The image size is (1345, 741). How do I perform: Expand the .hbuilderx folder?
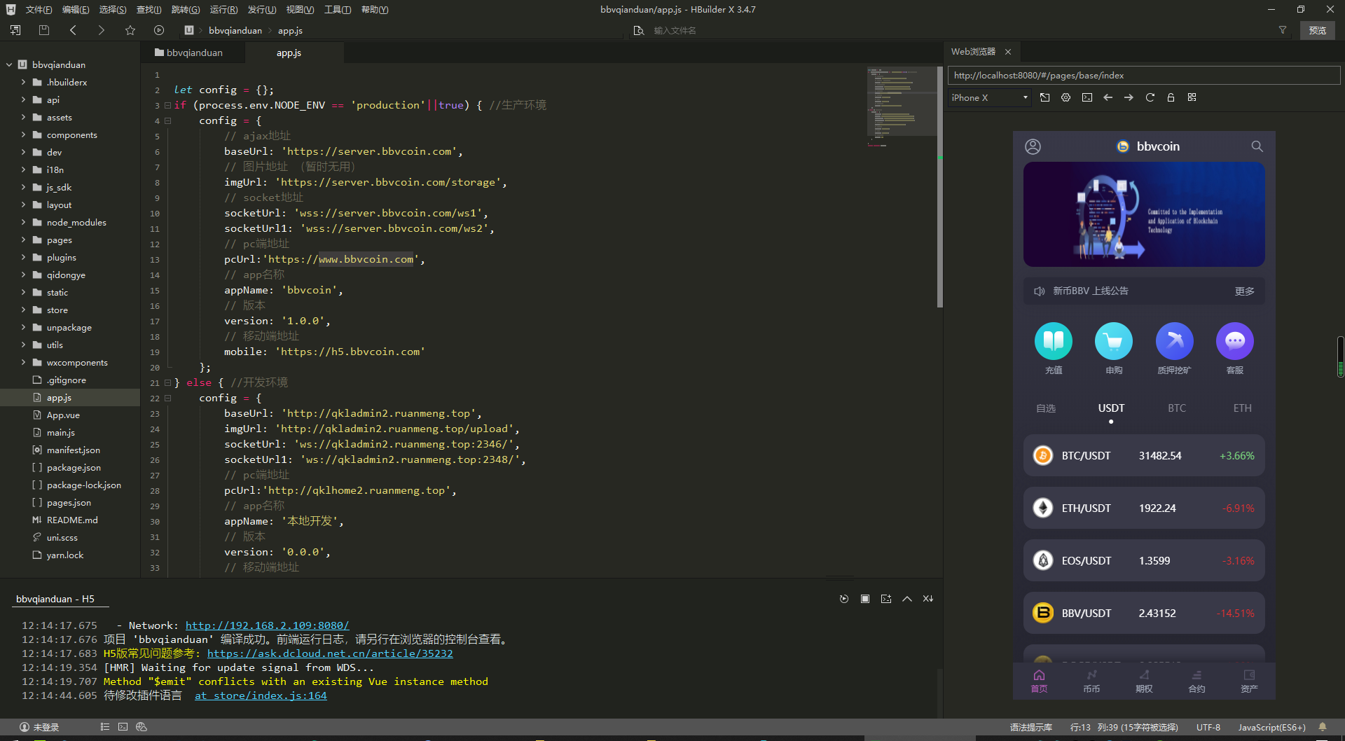[x=23, y=82]
